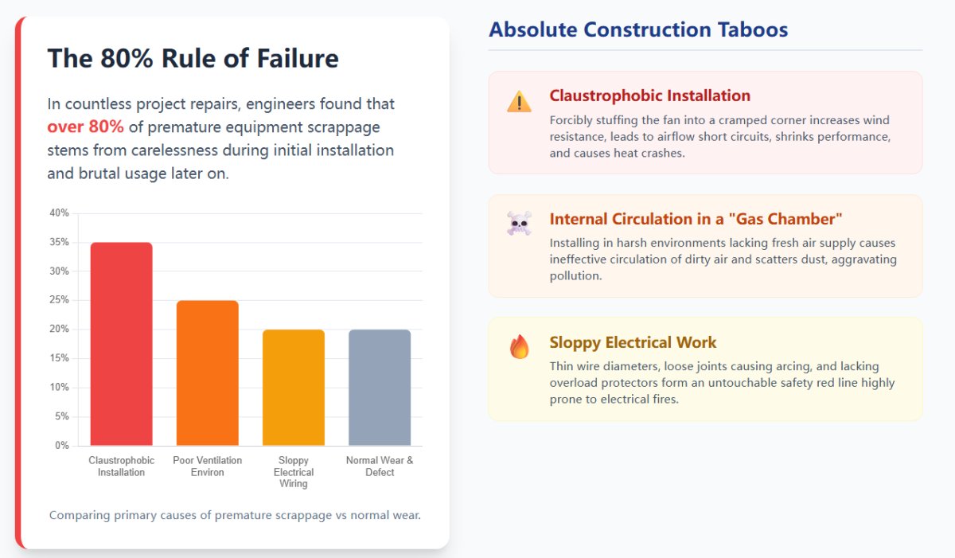Click the chart caption about premature scrappage

pos(235,515)
